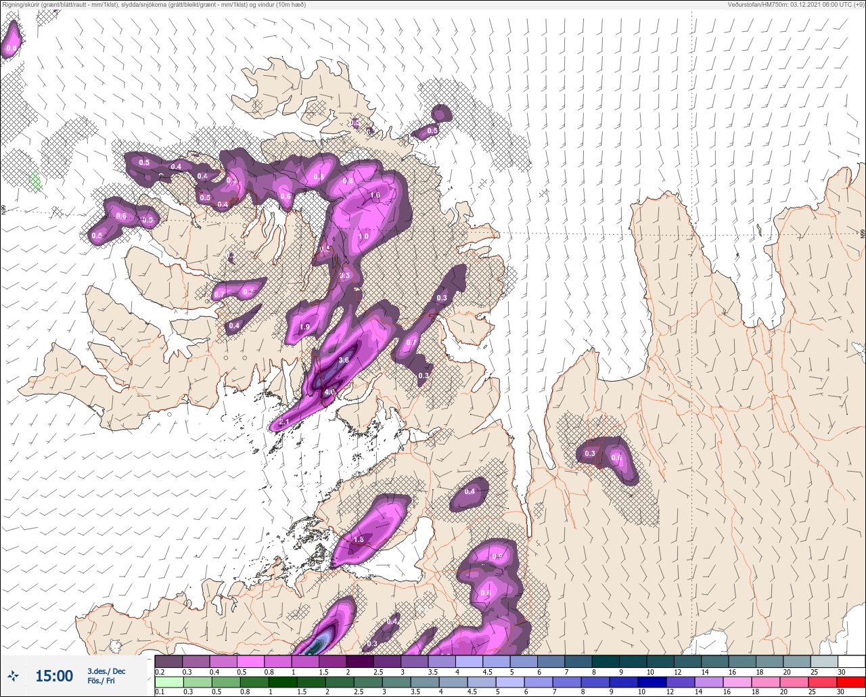Click the light gray top-row swatch labeled 25
This screenshot has width=866, height=697.
pos(823,661)
